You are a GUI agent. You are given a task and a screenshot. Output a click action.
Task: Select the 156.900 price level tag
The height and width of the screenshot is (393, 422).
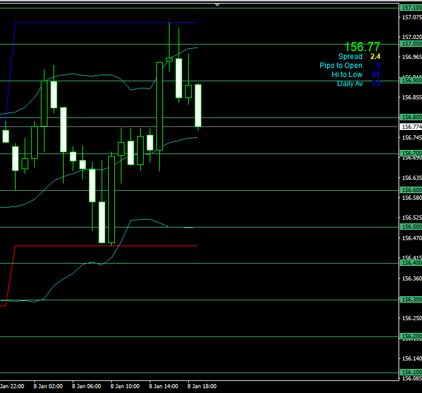point(411,81)
